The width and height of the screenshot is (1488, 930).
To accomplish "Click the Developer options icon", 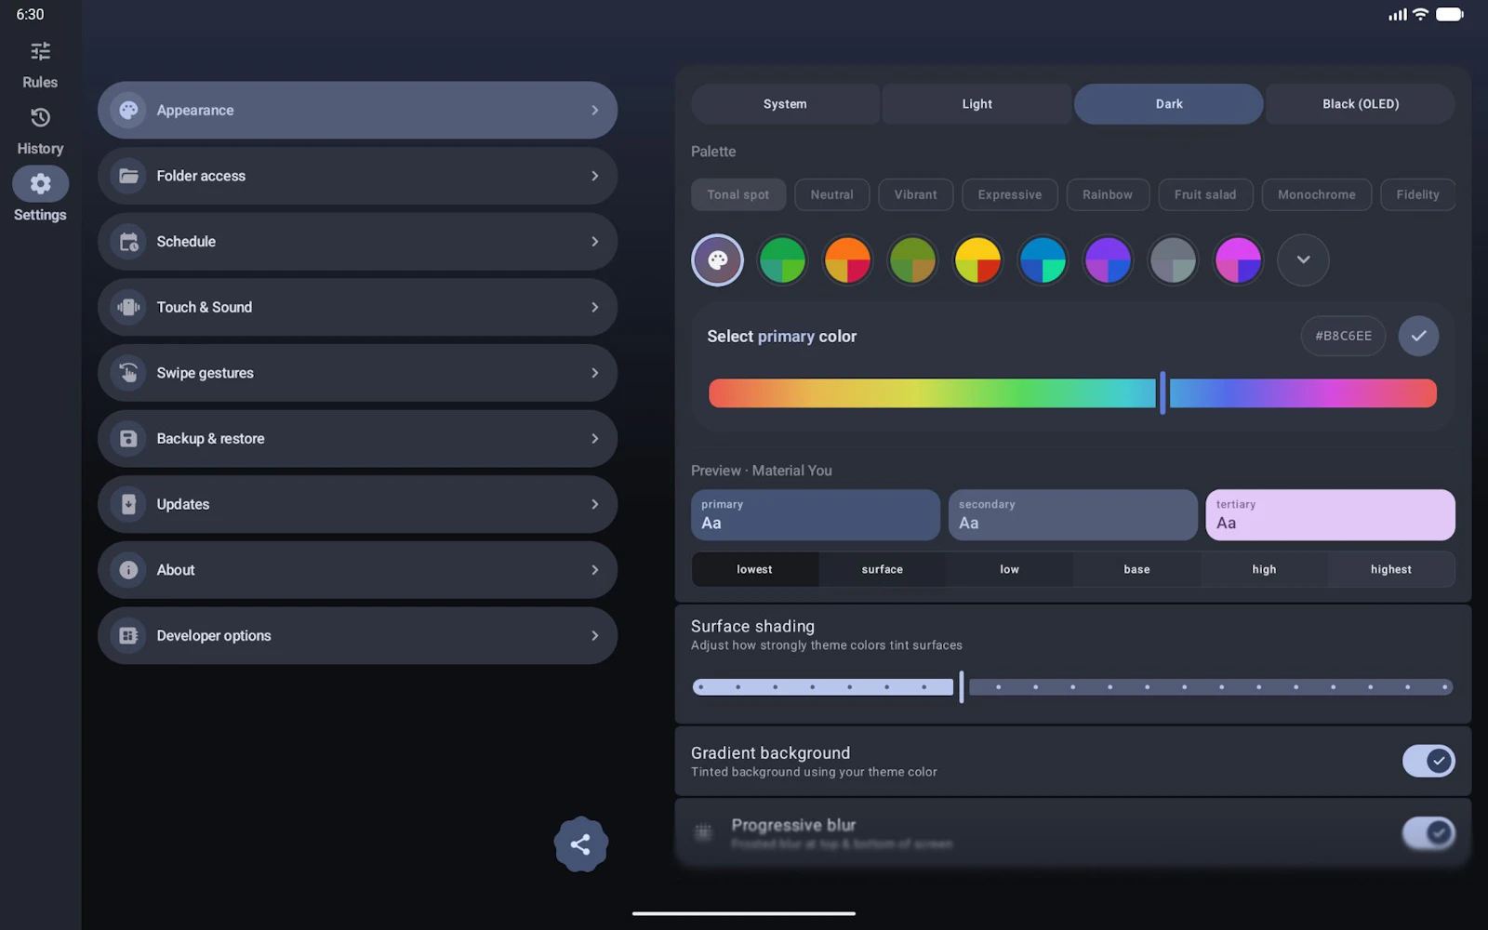I will click(x=129, y=636).
